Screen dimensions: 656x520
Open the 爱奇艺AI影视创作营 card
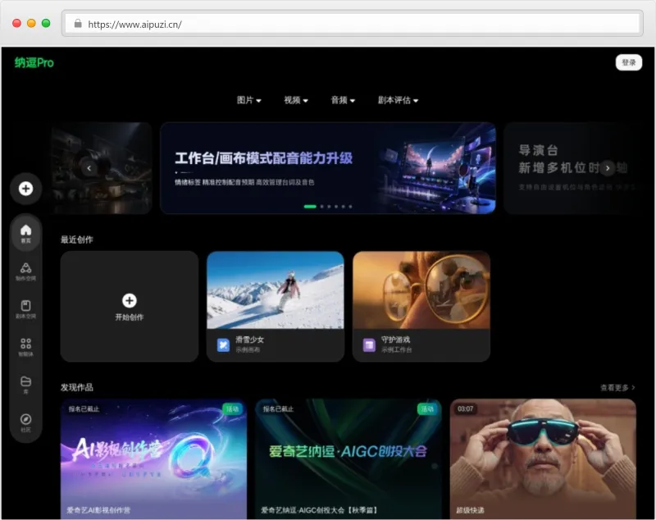click(154, 459)
